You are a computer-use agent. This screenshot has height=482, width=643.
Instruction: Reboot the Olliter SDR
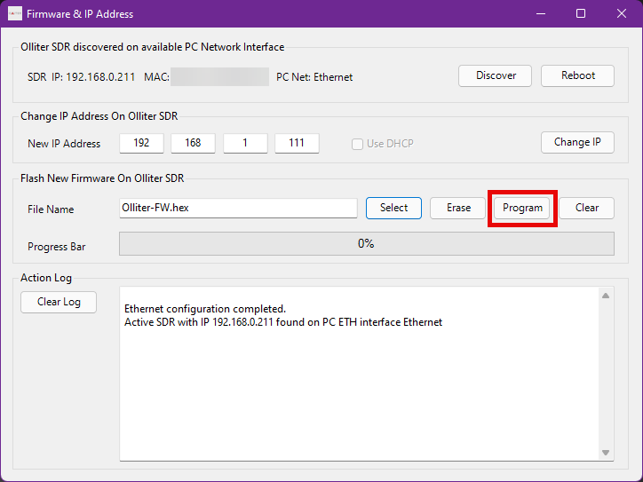[x=577, y=75]
